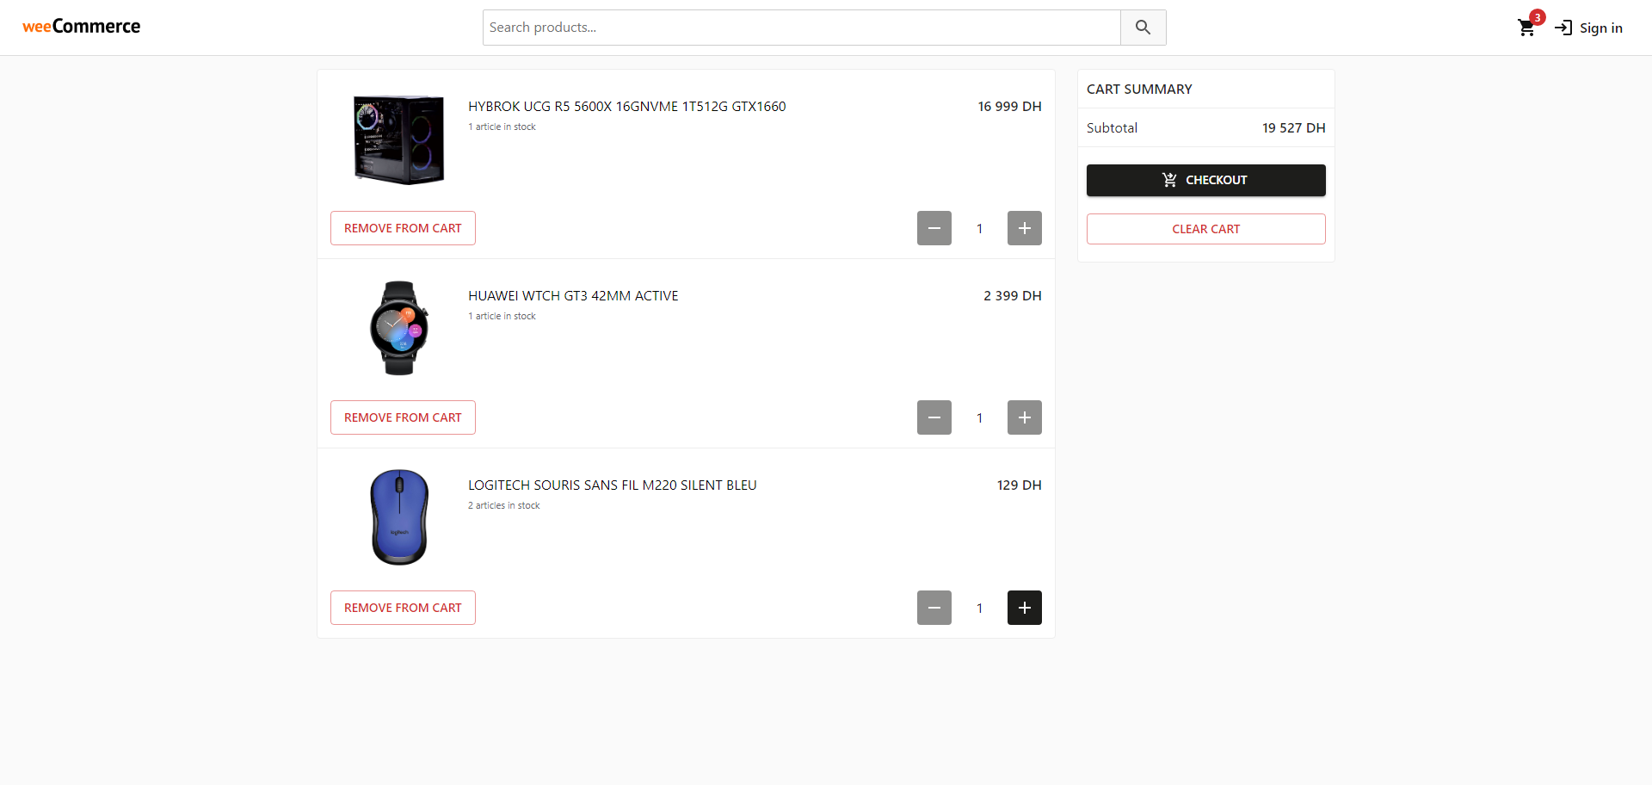The width and height of the screenshot is (1652, 785).
Task: Go to weeCommerce home logo
Action: pyautogui.click(x=82, y=27)
